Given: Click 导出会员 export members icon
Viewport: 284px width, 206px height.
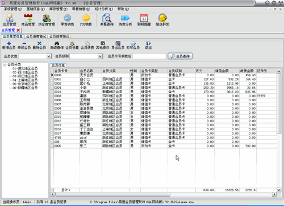Looking at the screenshot, I should [x=118, y=46].
